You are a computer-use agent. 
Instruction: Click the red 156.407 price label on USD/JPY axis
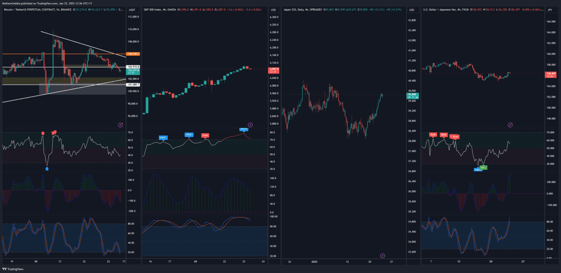pyautogui.click(x=552, y=74)
